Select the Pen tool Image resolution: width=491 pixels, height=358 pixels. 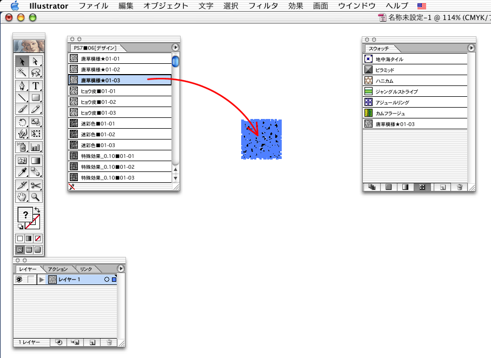click(x=22, y=86)
